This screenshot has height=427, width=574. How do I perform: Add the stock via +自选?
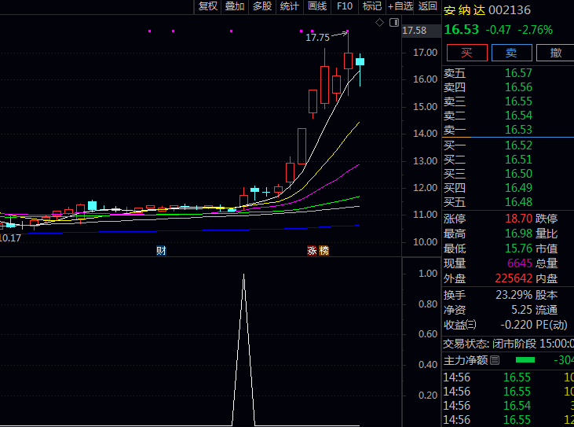(400, 6)
